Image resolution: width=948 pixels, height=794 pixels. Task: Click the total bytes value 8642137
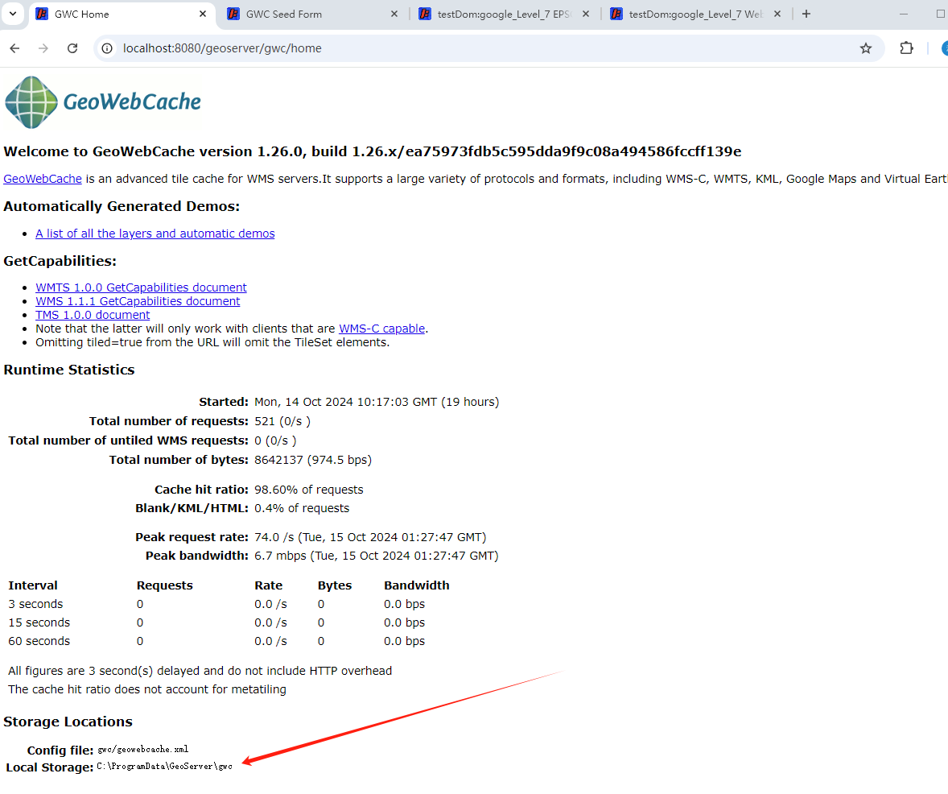click(313, 460)
